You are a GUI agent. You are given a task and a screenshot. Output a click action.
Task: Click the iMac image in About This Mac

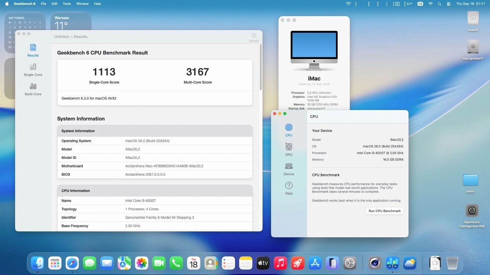(x=314, y=50)
